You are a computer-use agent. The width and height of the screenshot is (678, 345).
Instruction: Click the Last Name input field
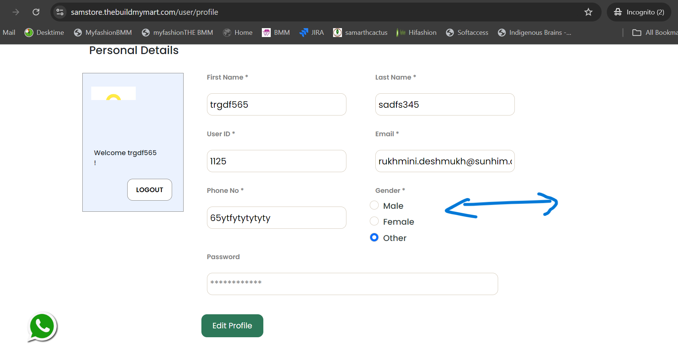445,104
